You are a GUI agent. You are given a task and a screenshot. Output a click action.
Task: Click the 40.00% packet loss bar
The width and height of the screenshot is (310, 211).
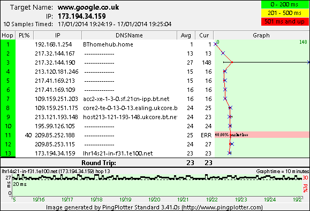coord(262,135)
